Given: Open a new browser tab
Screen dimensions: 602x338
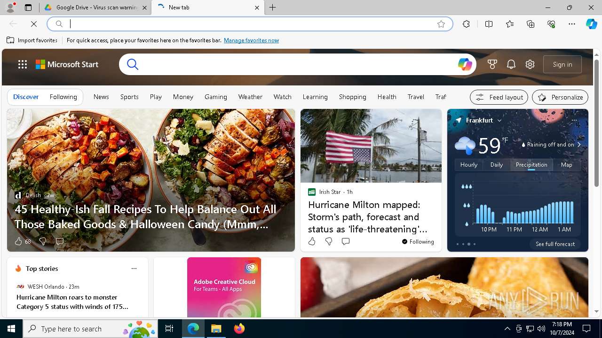Looking at the screenshot, I should pos(273,8).
